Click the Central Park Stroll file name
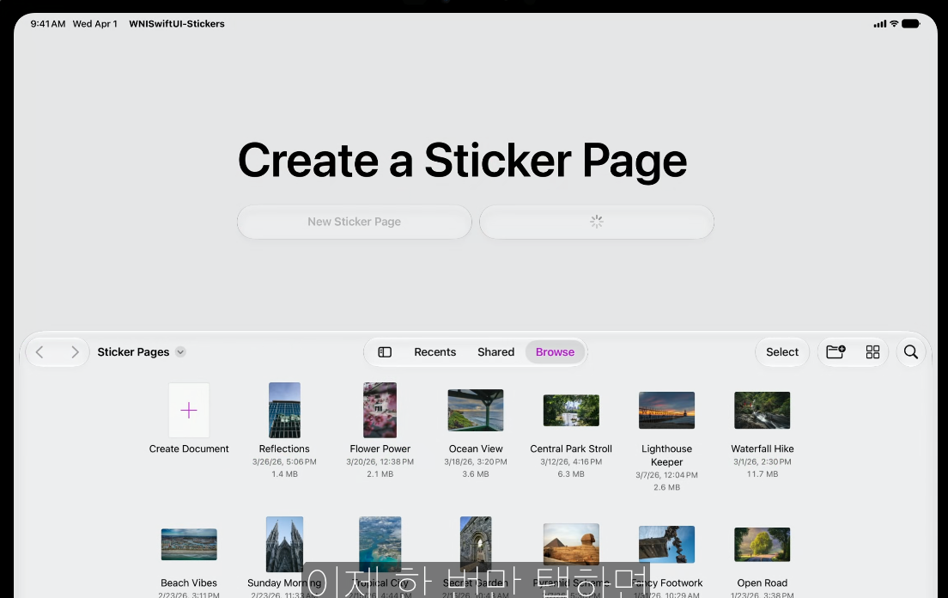The width and height of the screenshot is (948, 598). tap(571, 448)
